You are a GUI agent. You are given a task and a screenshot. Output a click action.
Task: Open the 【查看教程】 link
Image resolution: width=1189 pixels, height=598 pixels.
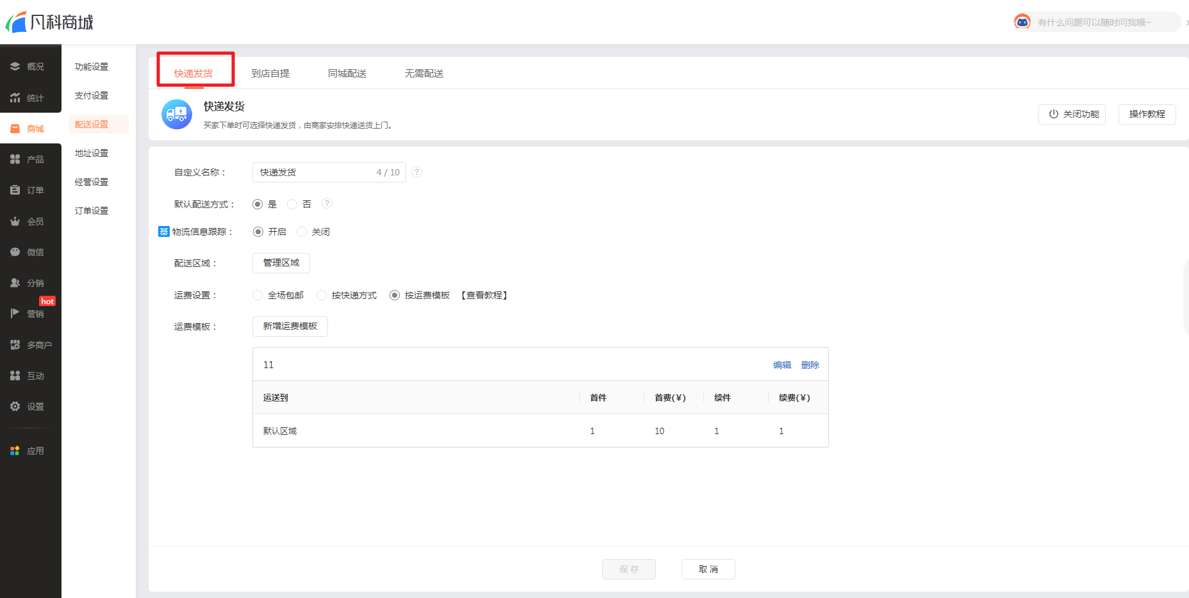[485, 295]
